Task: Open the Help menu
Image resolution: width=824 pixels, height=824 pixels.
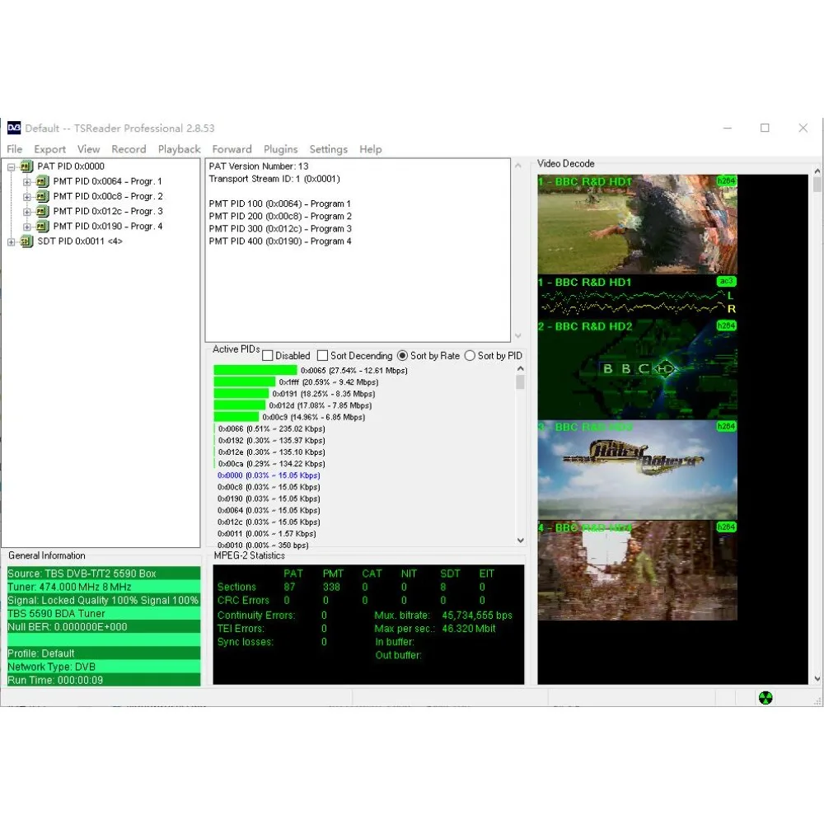Action: (371, 149)
